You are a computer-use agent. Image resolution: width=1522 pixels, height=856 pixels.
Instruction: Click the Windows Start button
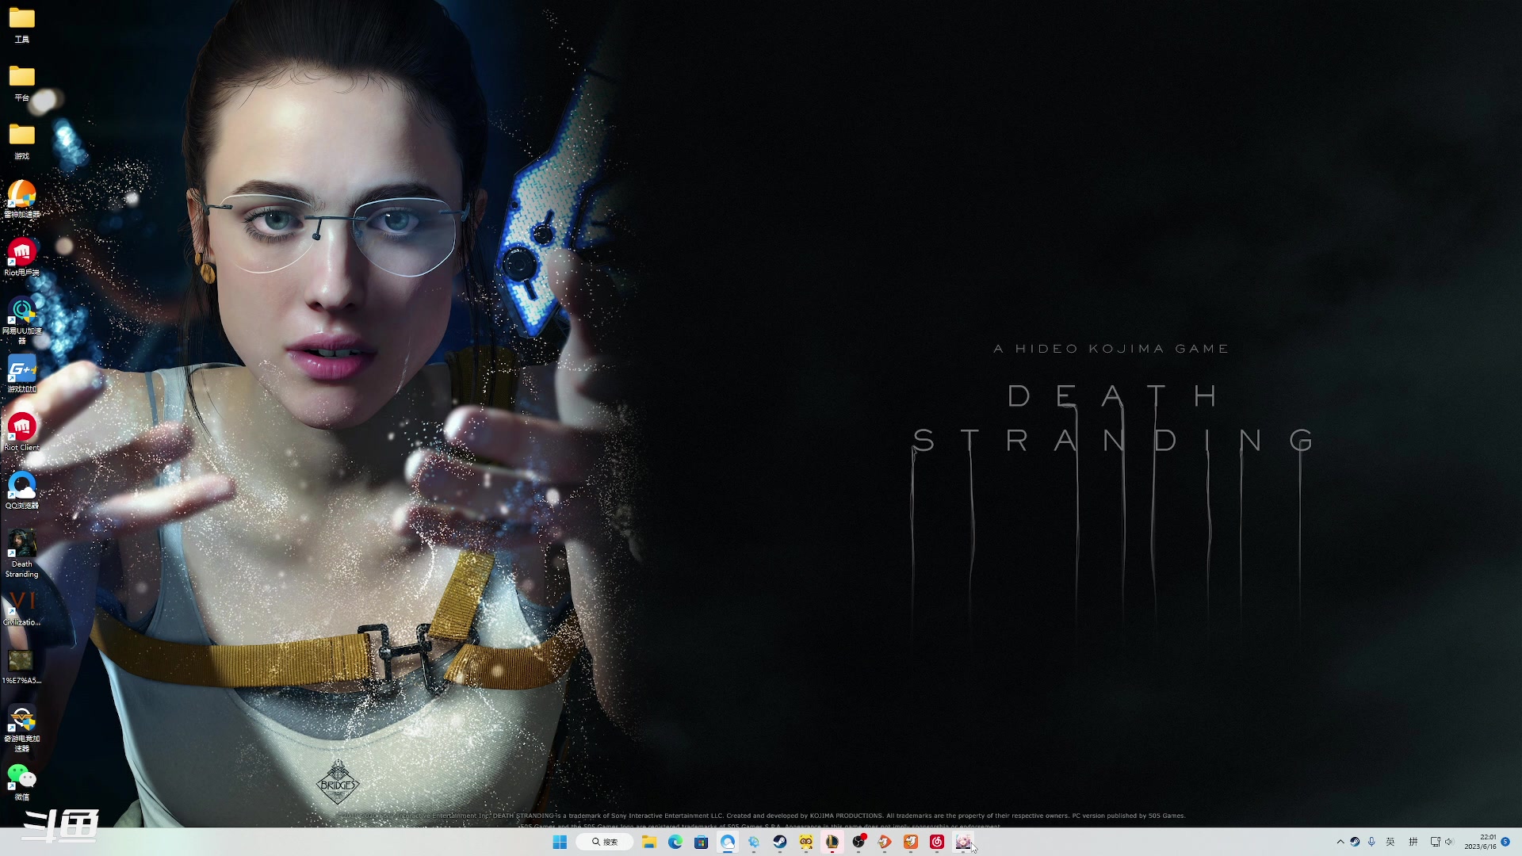pyautogui.click(x=560, y=842)
